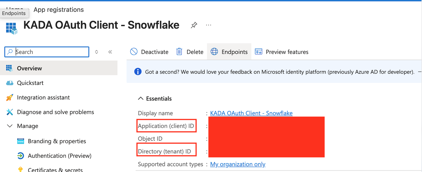Image resolution: width=422 pixels, height=172 pixels.
Task: Open Endpoints from the toolbar
Action: [x=229, y=52]
